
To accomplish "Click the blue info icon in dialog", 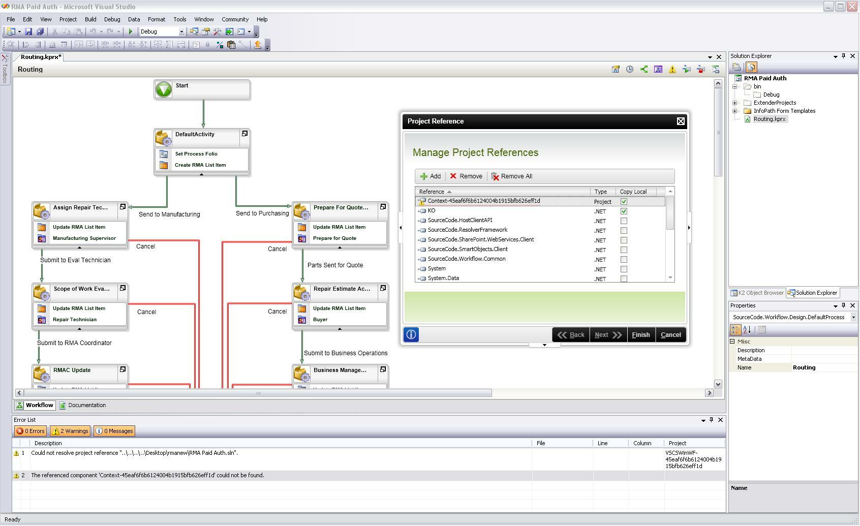I will pyautogui.click(x=411, y=334).
